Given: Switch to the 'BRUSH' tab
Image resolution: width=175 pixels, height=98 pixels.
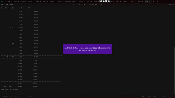Looking at the screenshot, I should [45, 2].
